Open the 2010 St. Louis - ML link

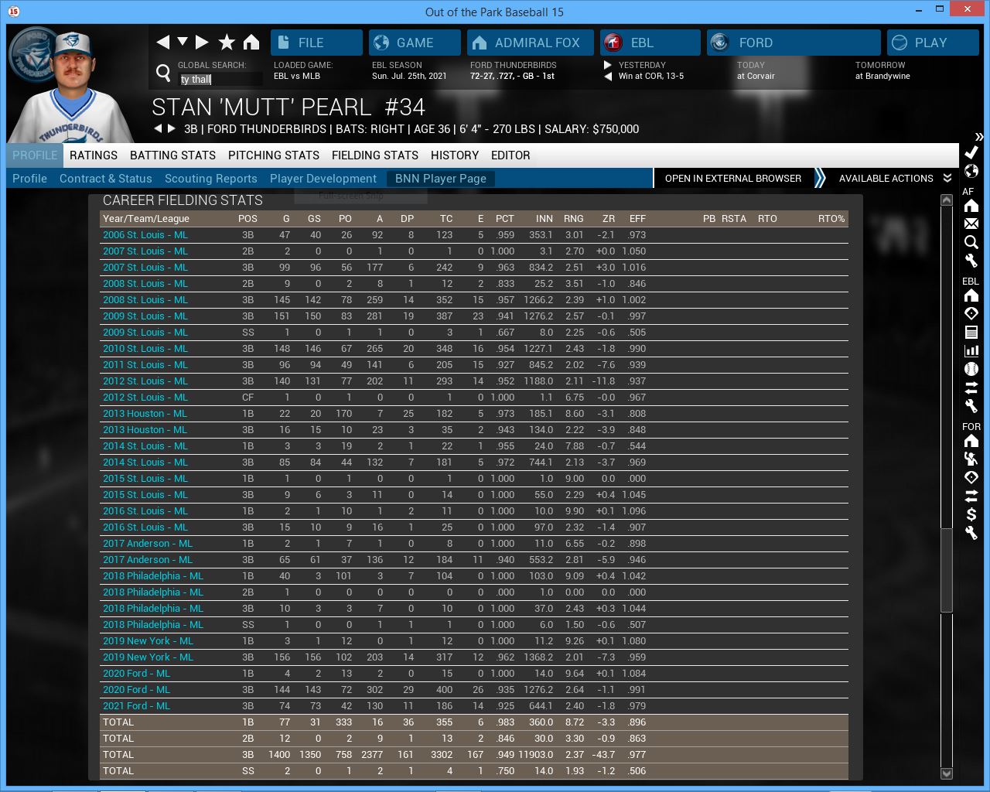click(x=145, y=349)
